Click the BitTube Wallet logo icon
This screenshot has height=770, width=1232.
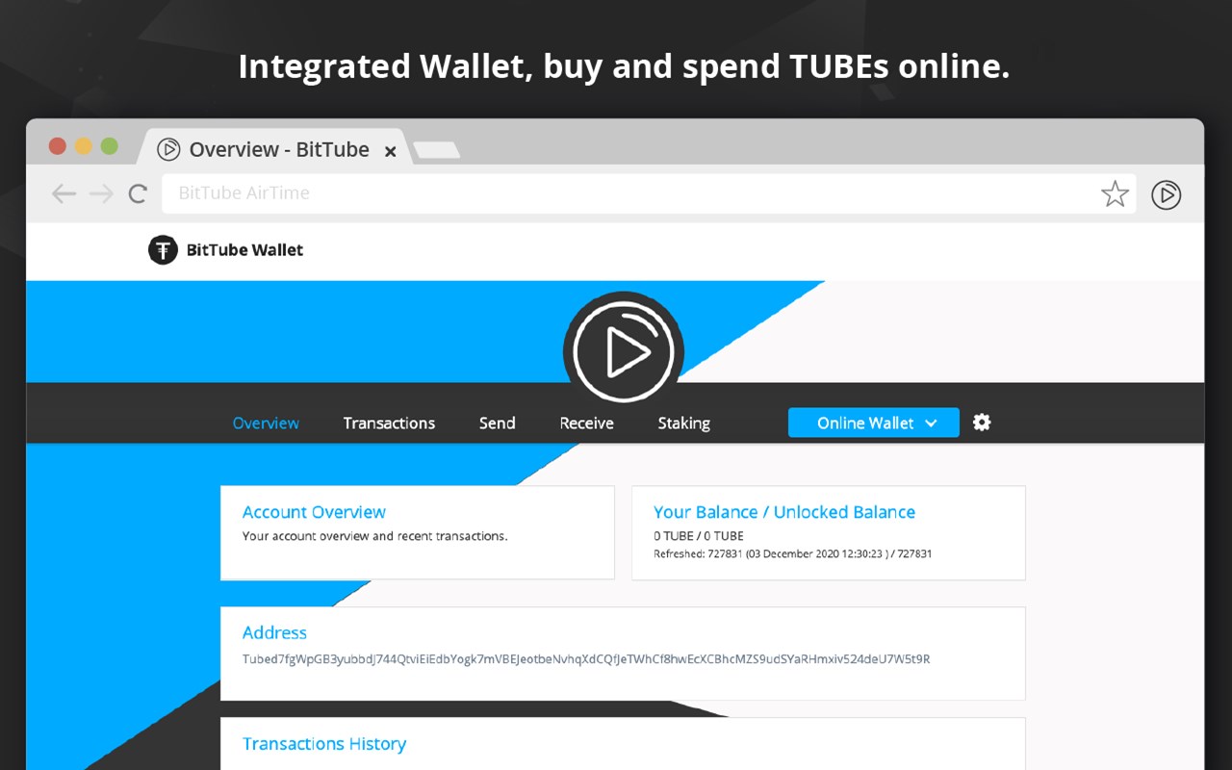click(163, 250)
